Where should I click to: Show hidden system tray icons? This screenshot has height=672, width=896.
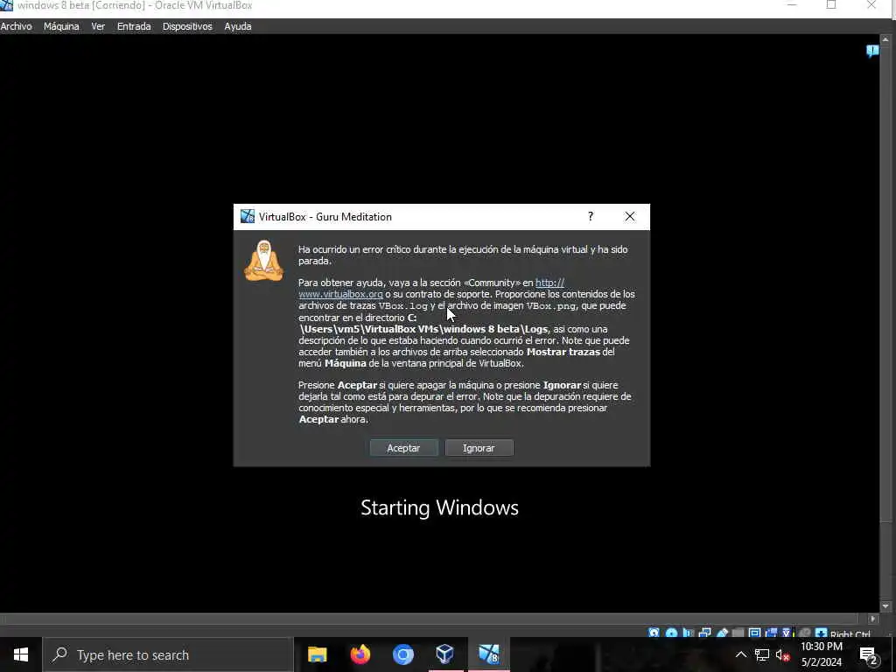740,654
